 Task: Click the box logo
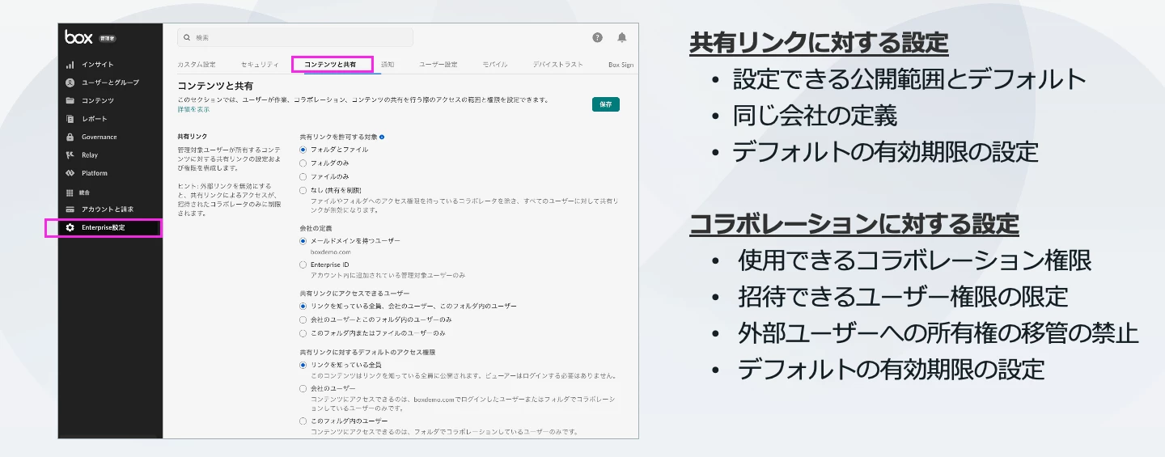point(78,36)
